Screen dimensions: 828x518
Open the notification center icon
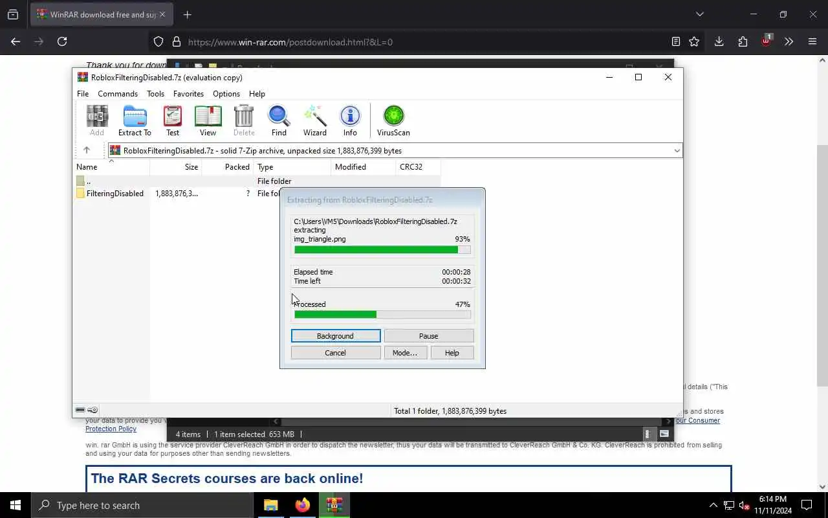[807, 505]
